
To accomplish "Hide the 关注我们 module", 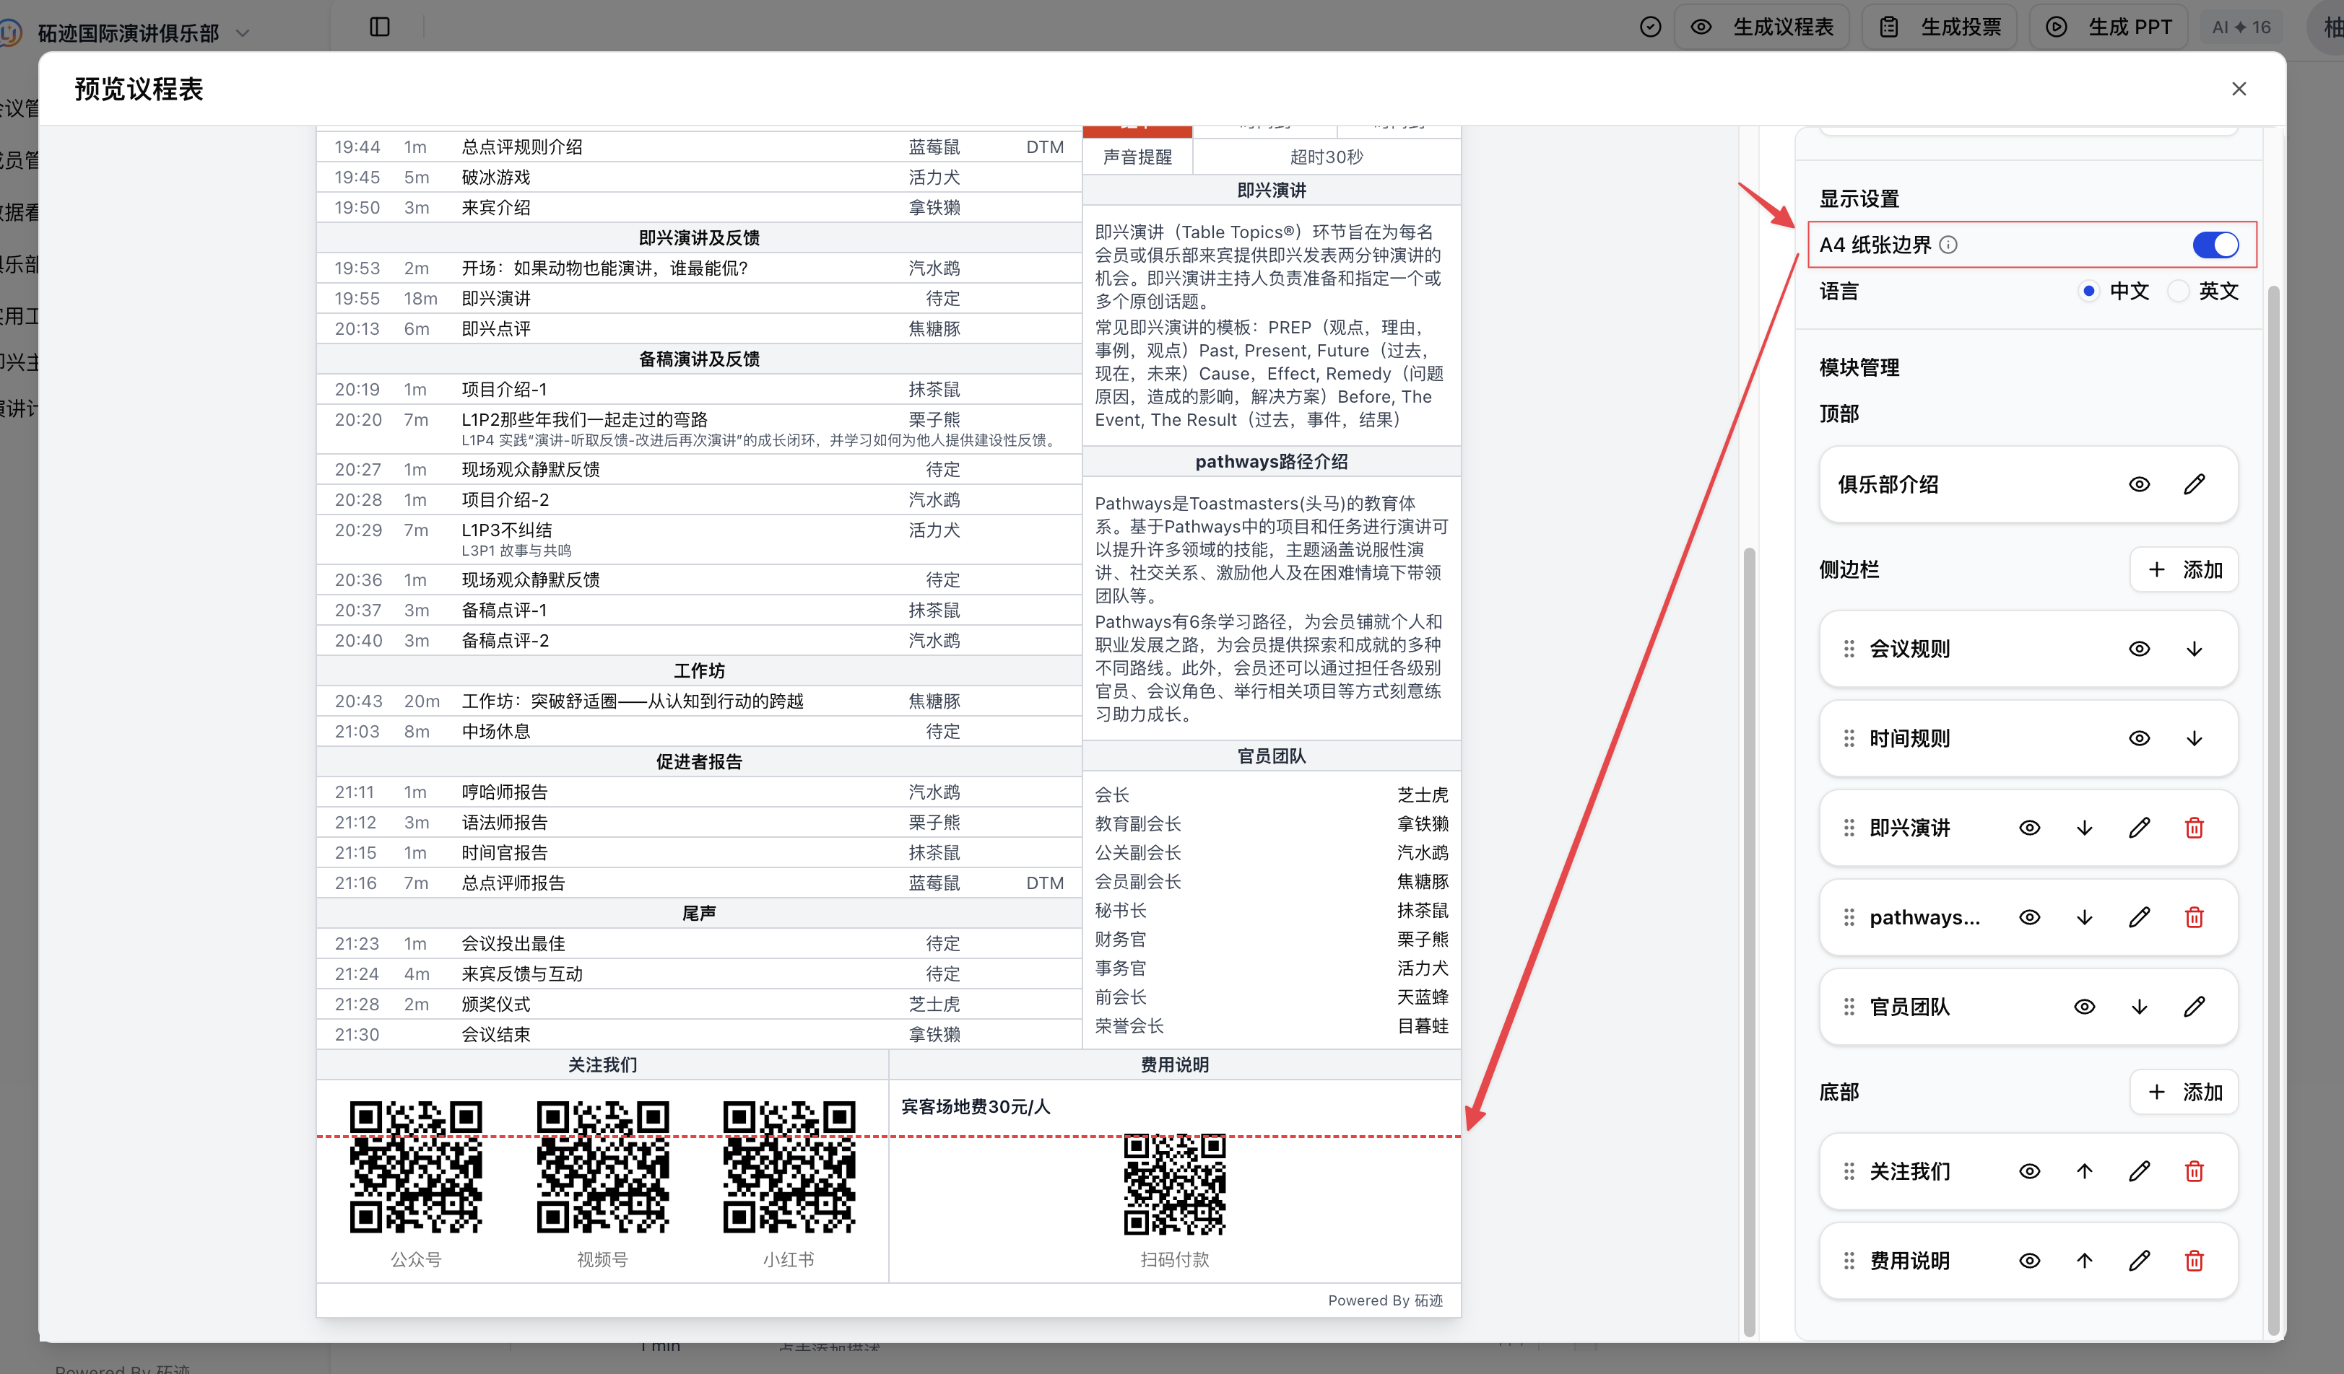I will 2030,1171.
